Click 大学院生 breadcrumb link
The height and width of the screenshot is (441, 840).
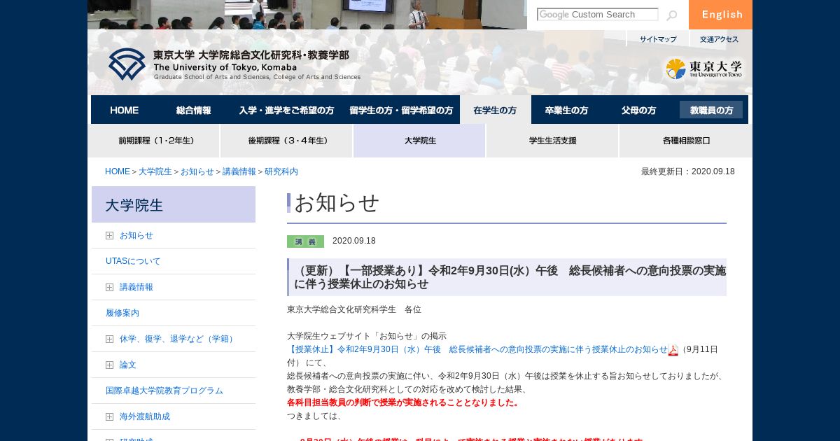click(155, 171)
